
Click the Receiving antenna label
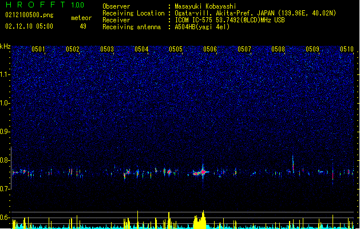[x=132, y=27]
